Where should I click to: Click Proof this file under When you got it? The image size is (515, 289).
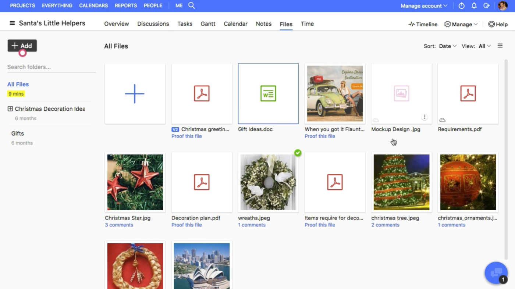[x=320, y=136]
